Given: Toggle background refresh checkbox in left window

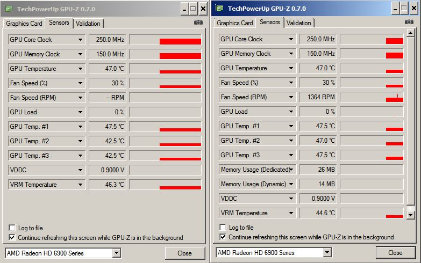Looking at the screenshot, I should pos(12,238).
